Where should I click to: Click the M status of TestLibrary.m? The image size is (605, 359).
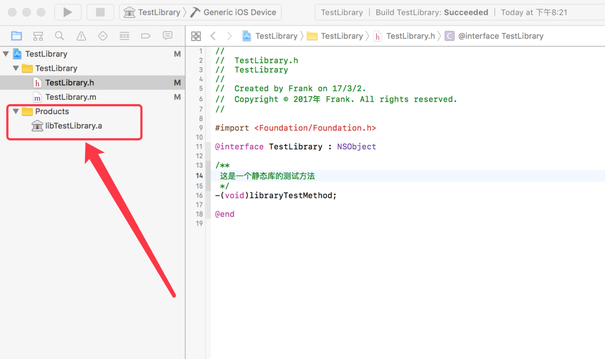point(177,97)
